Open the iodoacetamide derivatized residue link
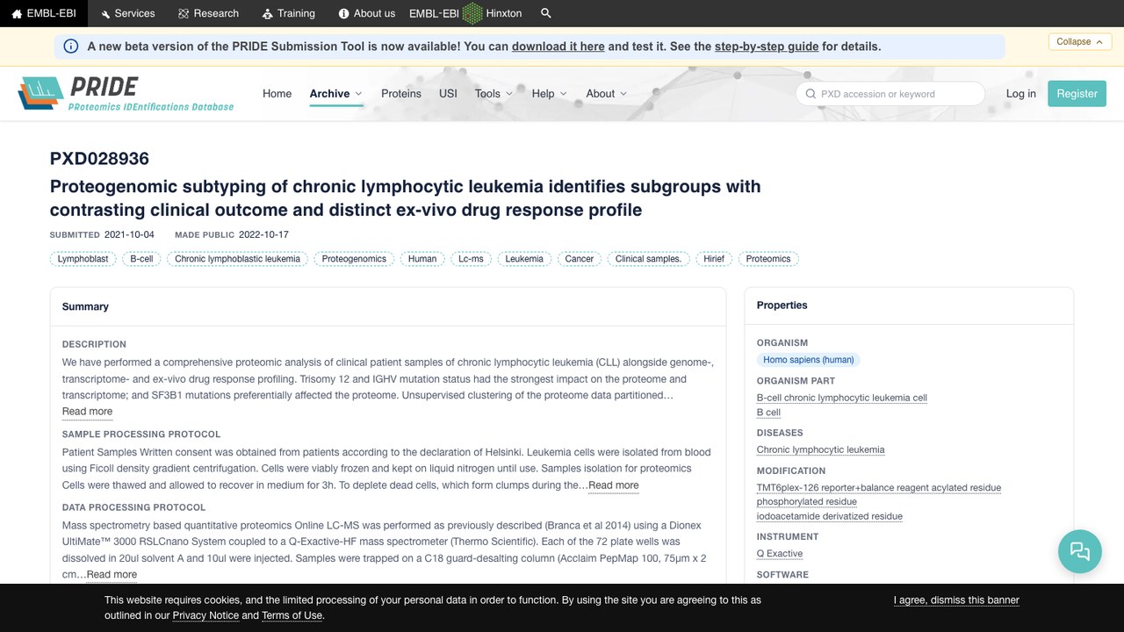This screenshot has width=1124, height=632. click(830, 516)
